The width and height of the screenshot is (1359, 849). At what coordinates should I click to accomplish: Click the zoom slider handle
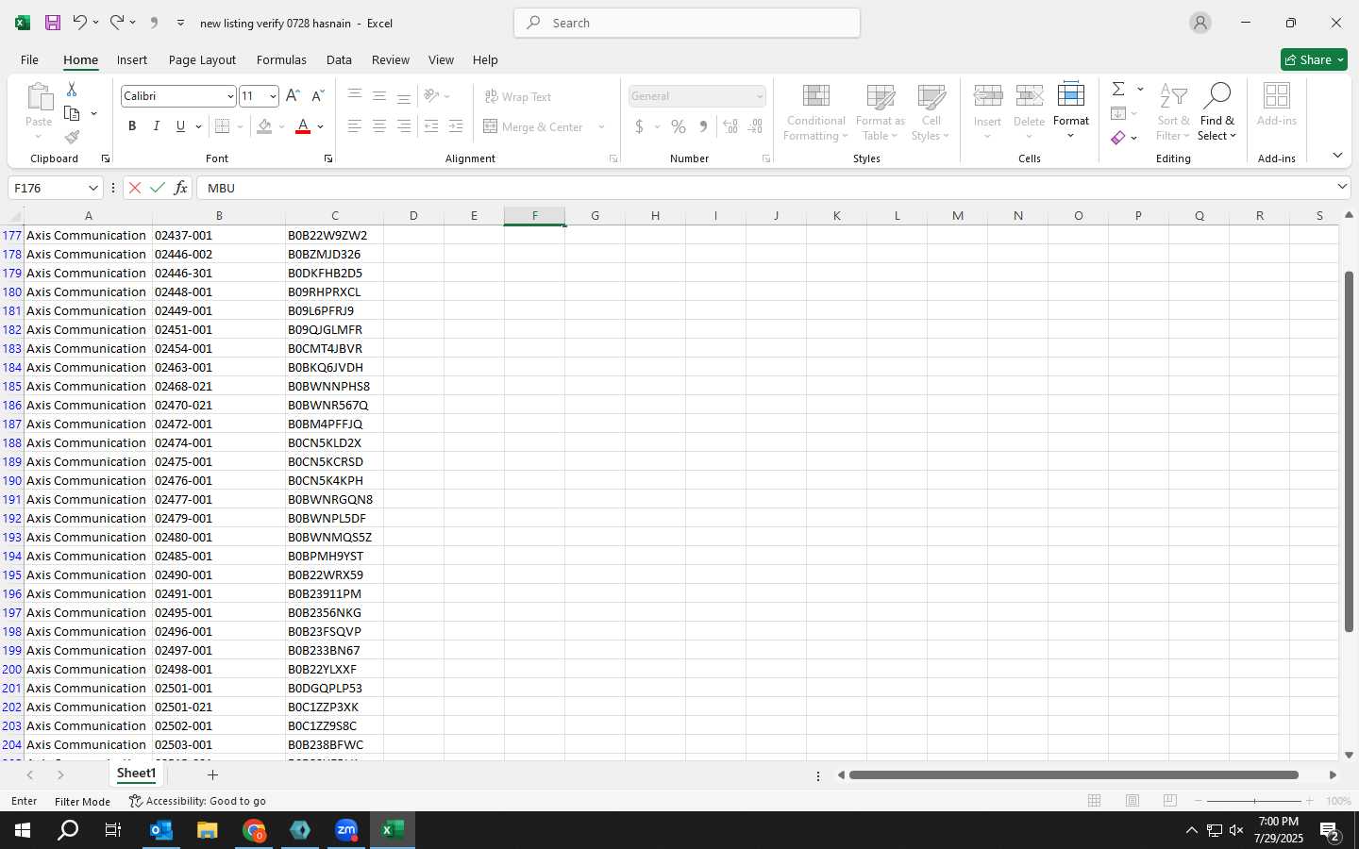1254,801
